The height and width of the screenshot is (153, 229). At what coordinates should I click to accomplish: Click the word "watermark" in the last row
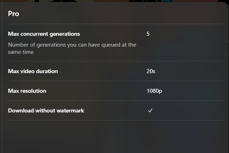pyautogui.click(x=70, y=110)
